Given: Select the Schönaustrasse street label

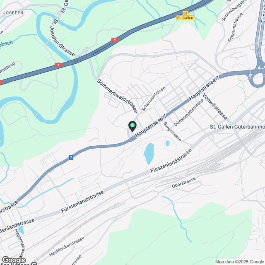Looking at the screenshot, I should (153, 99).
